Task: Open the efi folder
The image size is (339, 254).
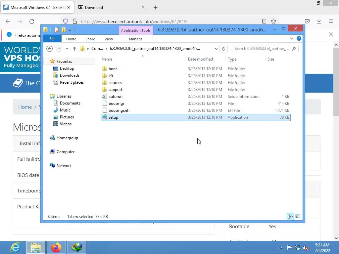Action: [x=111, y=76]
